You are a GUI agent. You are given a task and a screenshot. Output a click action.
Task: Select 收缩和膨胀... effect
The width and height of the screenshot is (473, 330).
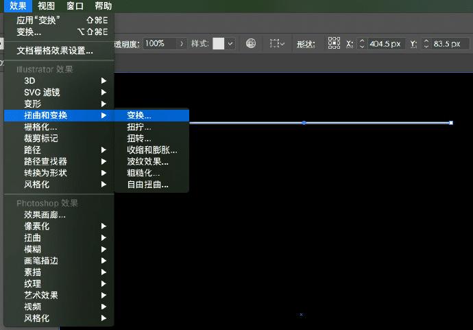click(x=151, y=150)
